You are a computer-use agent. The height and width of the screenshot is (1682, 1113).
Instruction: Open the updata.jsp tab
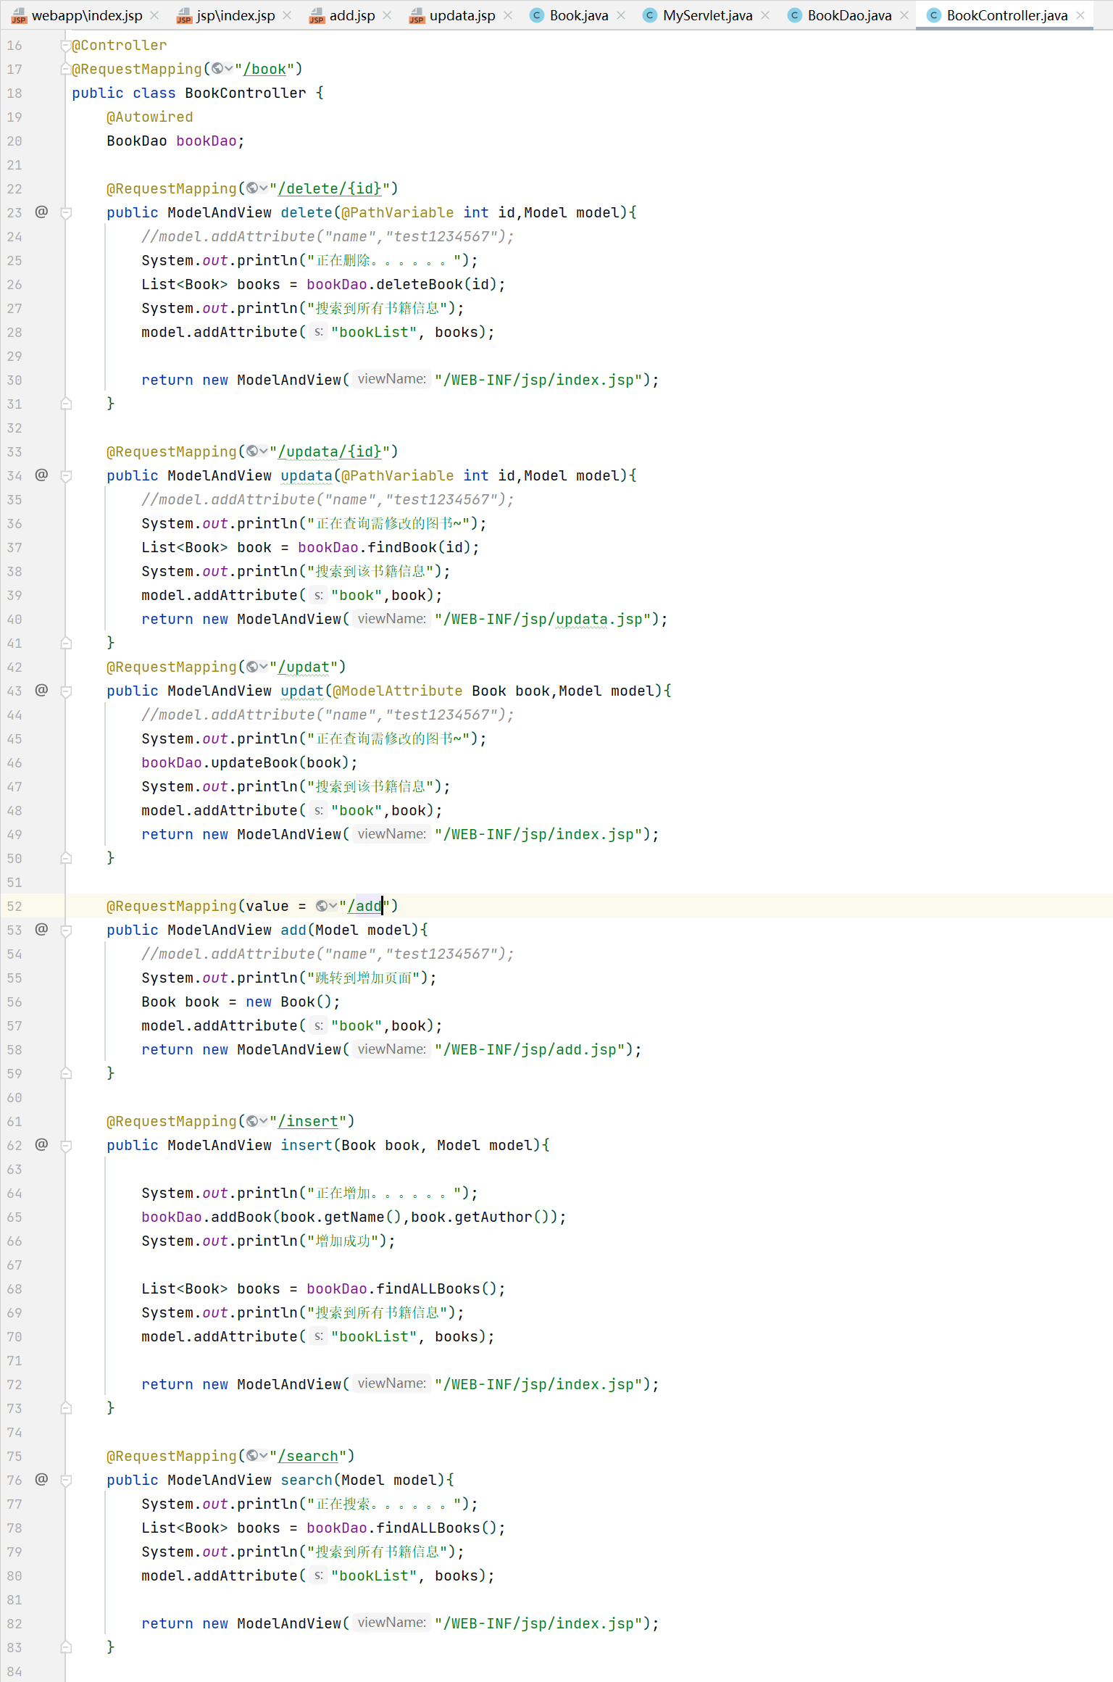click(462, 15)
